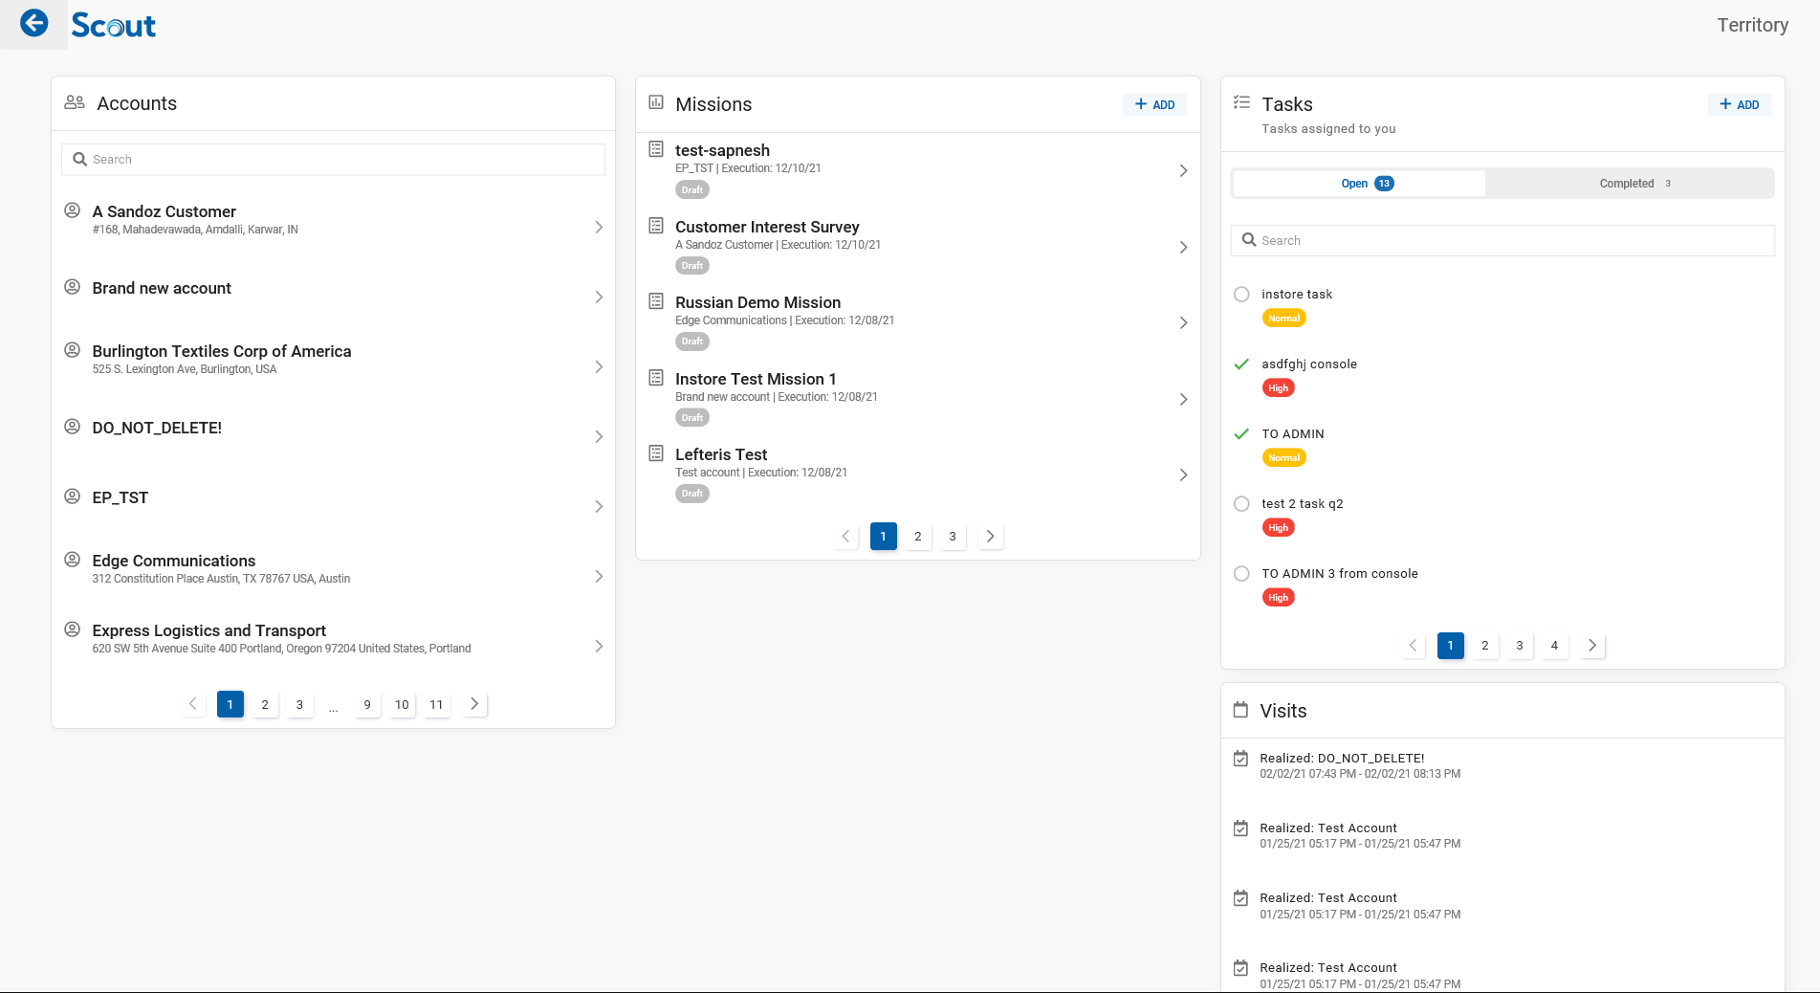Select the Open tasks tab
Image resolution: width=1820 pixels, height=993 pixels.
point(1359,184)
